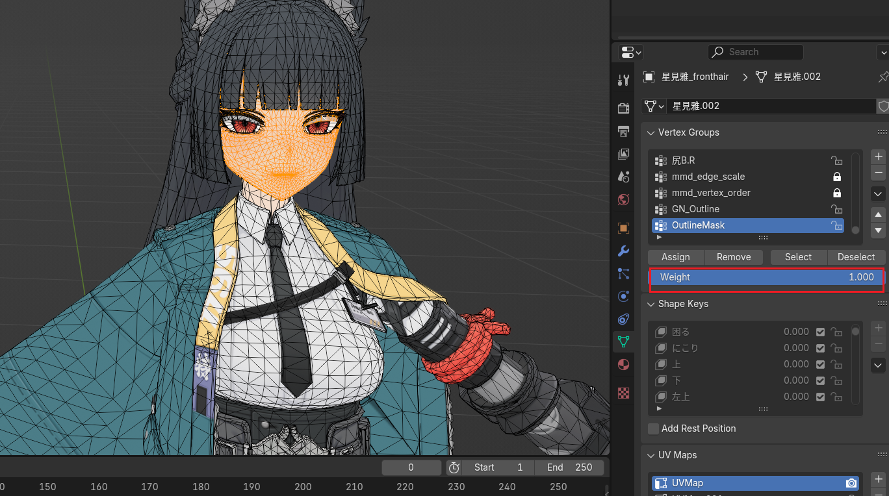
Task: Click add vertex group plus button
Action: tap(878, 156)
